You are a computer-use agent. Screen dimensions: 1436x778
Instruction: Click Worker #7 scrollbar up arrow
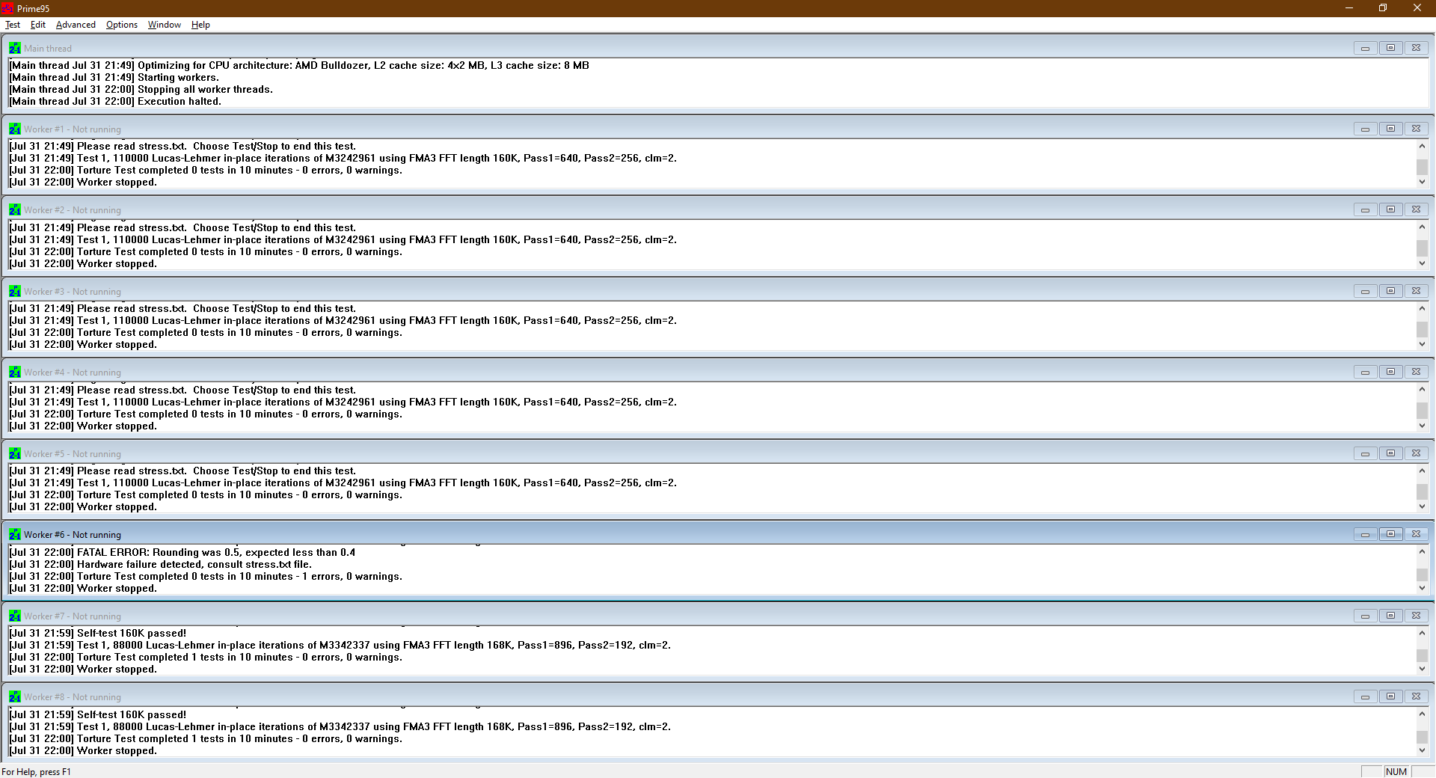pos(1422,633)
